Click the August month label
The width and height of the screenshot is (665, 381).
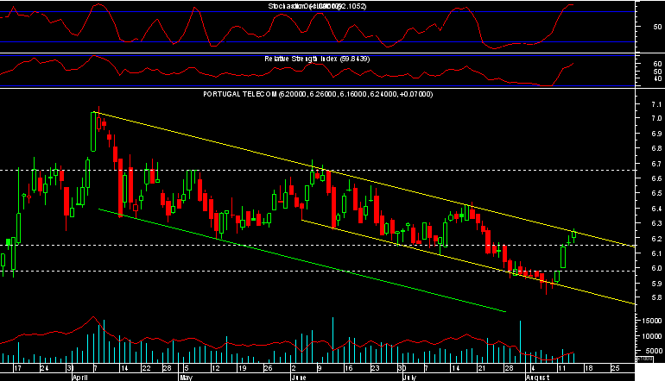tap(537, 378)
